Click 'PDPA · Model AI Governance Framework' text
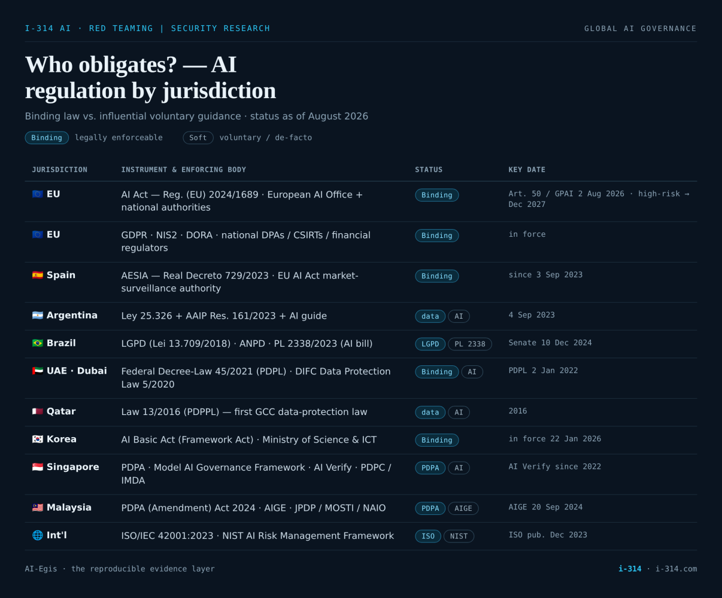Image resolution: width=722 pixels, height=598 pixels. click(x=213, y=468)
